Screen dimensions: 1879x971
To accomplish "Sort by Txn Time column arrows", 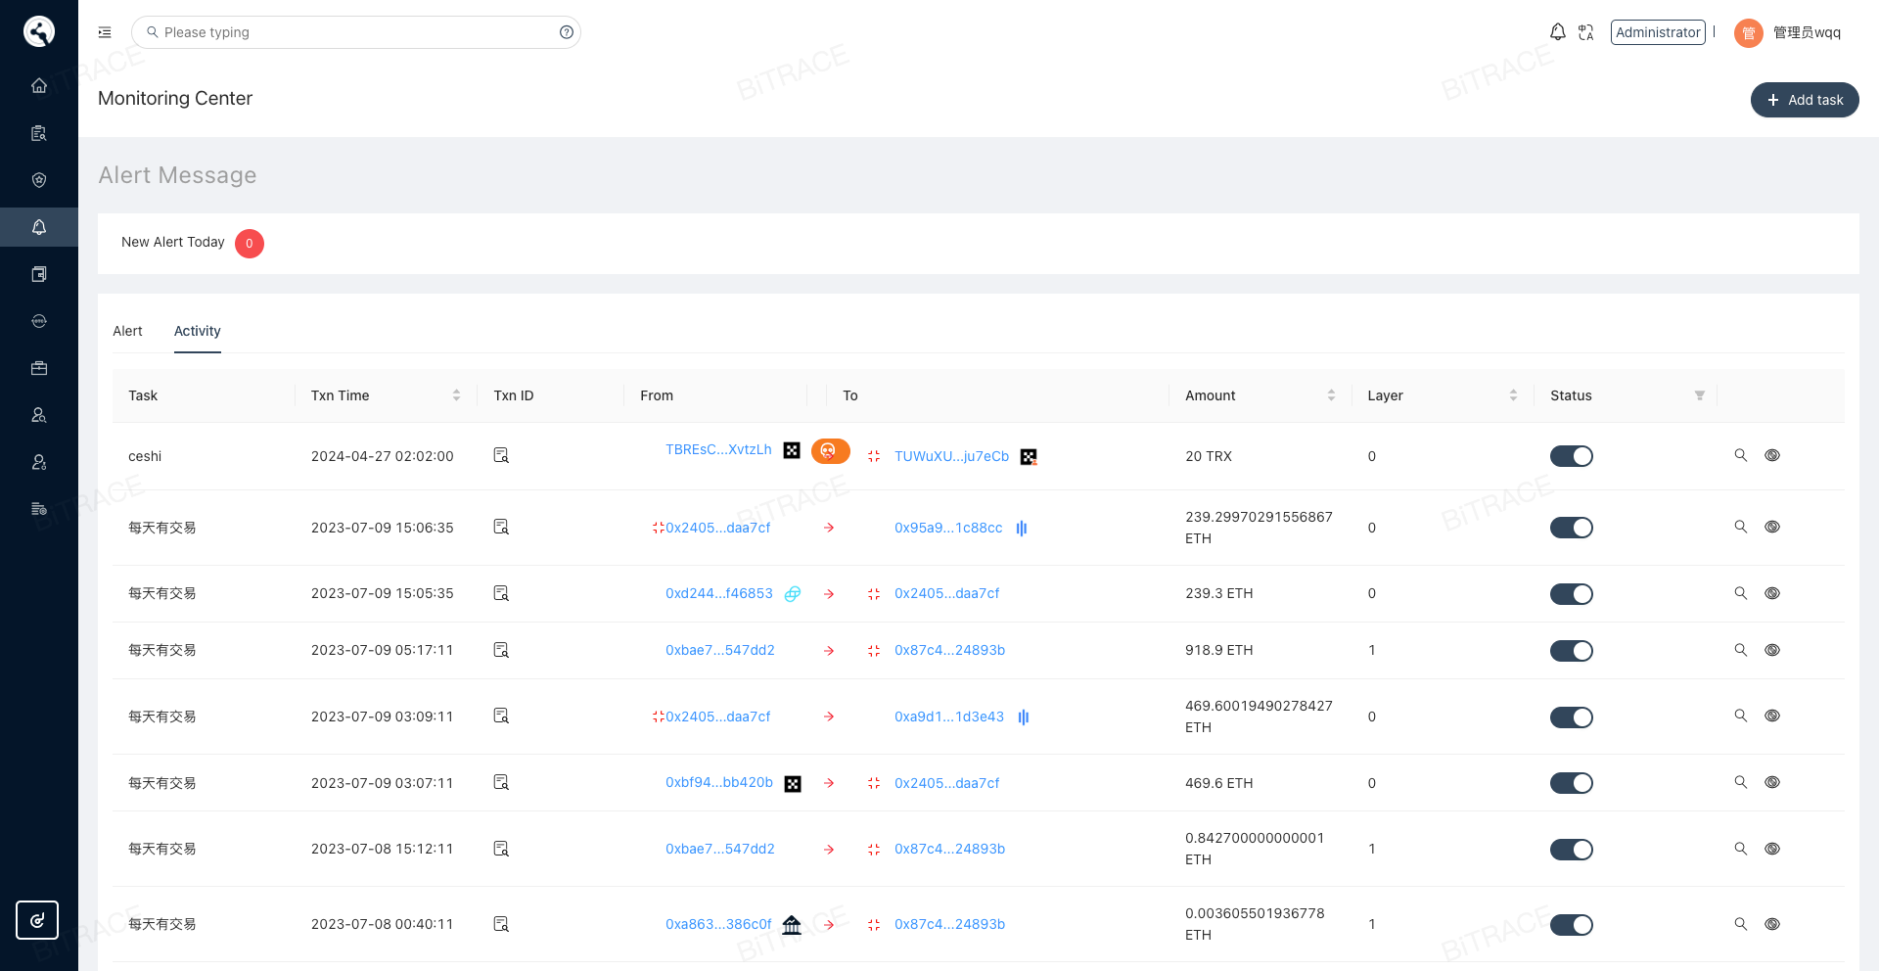I will pyautogui.click(x=456, y=395).
